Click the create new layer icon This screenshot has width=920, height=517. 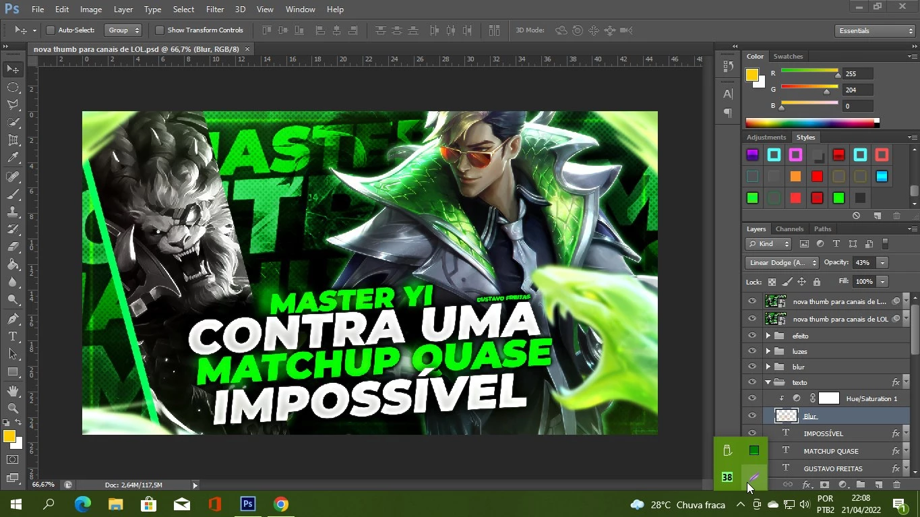click(879, 485)
